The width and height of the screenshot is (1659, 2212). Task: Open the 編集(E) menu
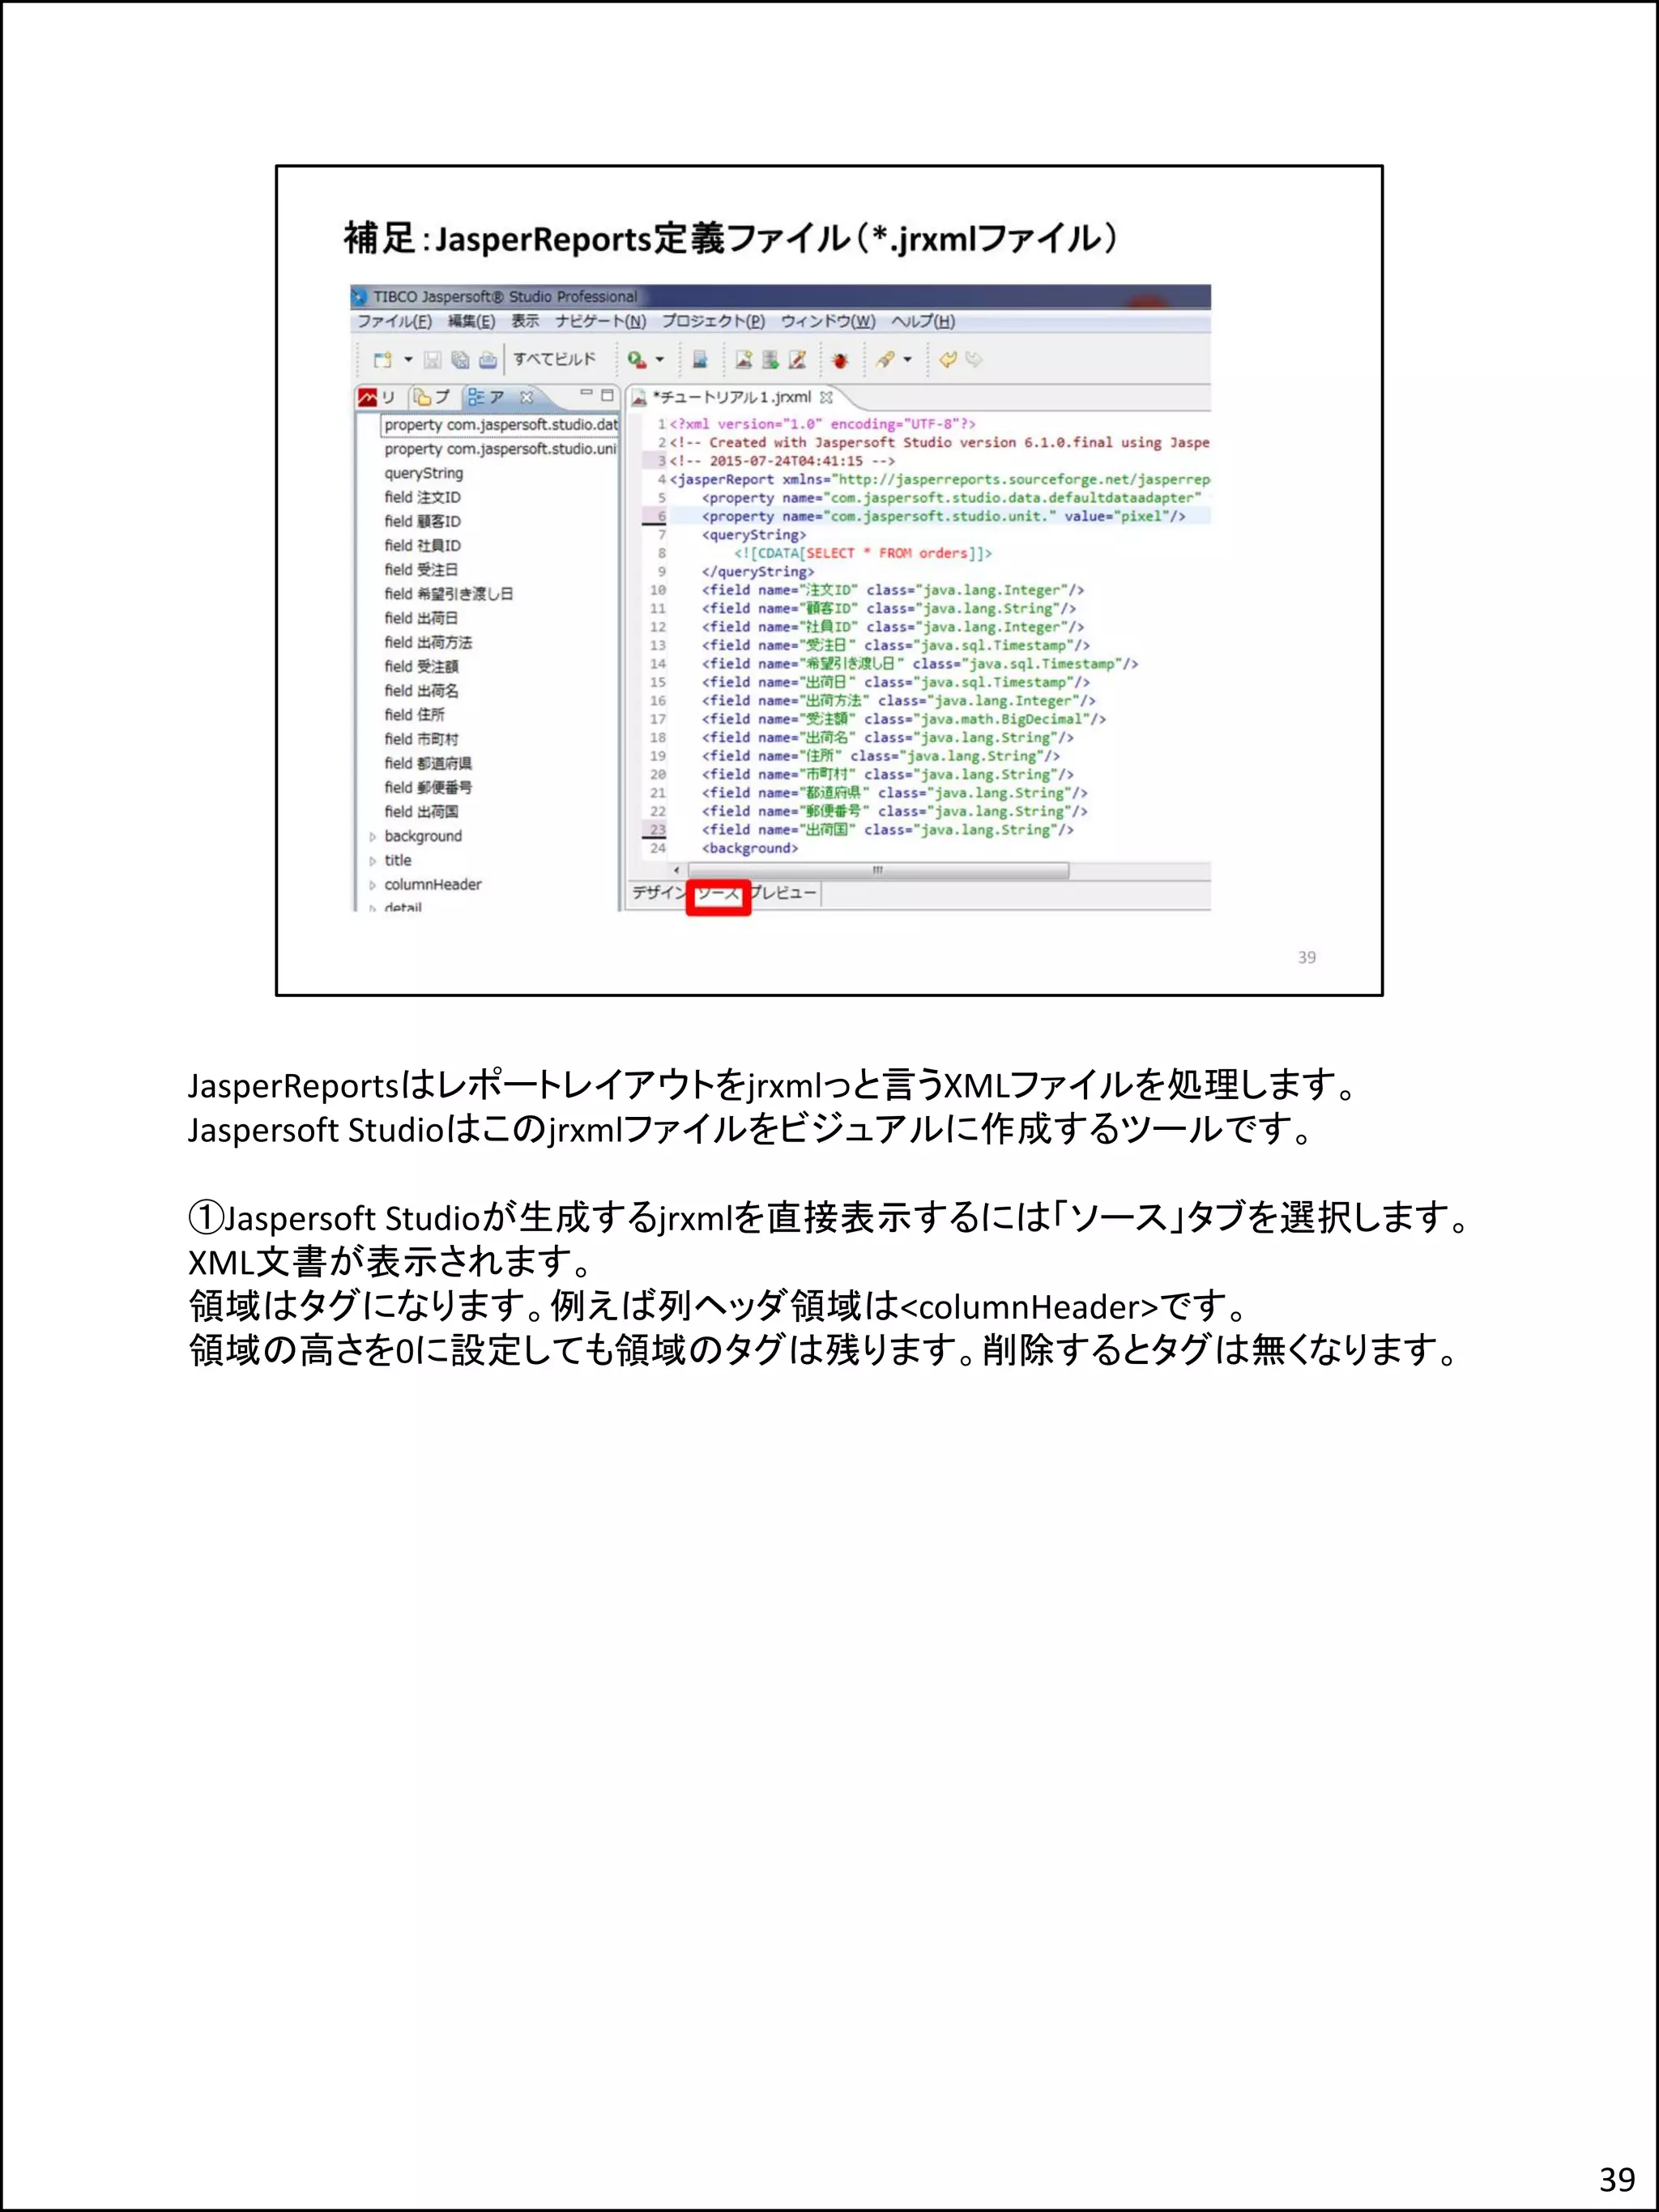click(471, 322)
